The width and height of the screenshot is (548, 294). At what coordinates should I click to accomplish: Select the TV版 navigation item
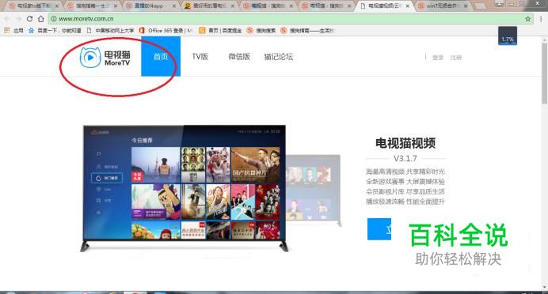[x=200, y=56]
